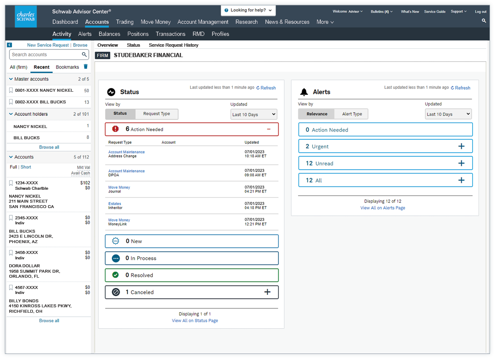495x359 pixels.
Task: Open View All on Status Page
Action: click(x=195, y=321)
